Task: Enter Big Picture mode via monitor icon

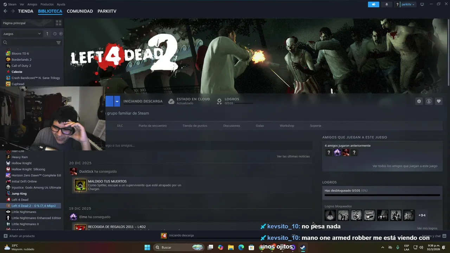Action: [422, 4]
